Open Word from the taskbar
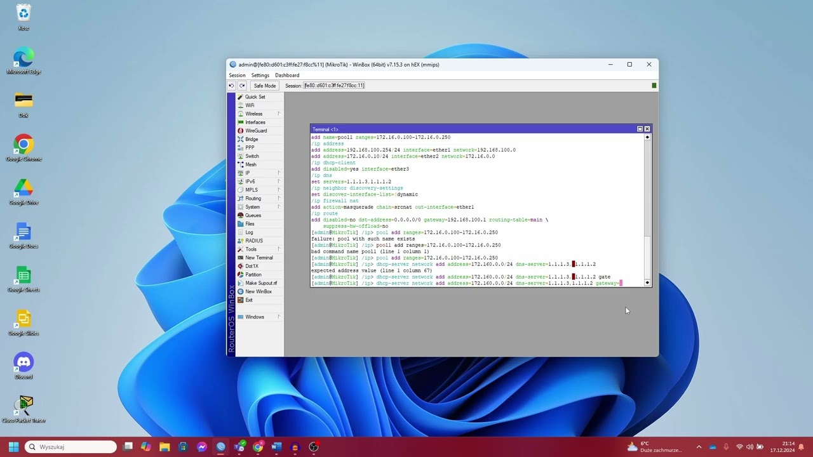 [x=276, y=447]
